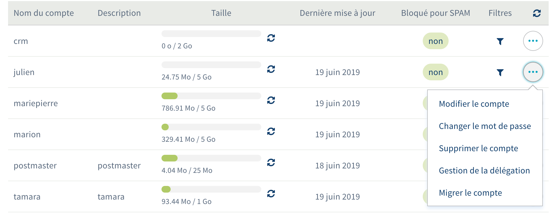Refresh the julien account size
This screenshot has height=214, width=557.
(x=271, y=69)
